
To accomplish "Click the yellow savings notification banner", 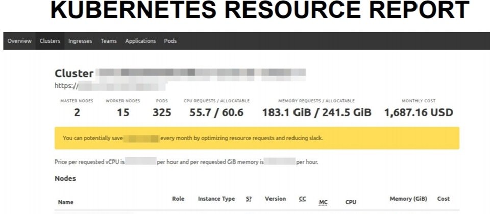I will click(257, 138).
